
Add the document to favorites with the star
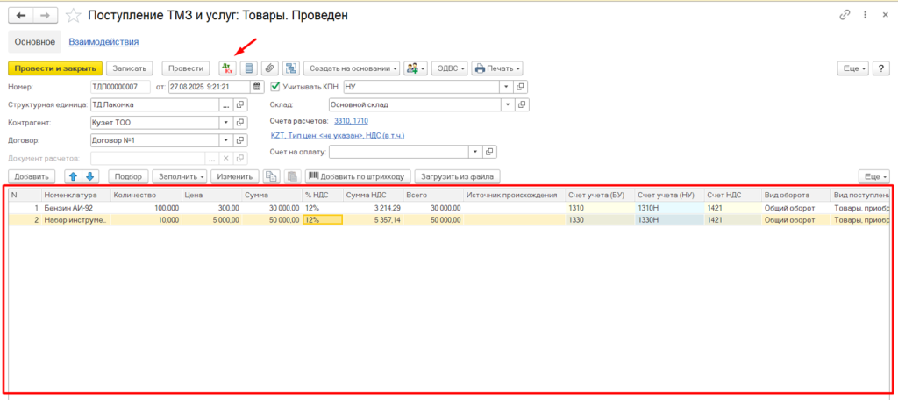coord(74,16)
